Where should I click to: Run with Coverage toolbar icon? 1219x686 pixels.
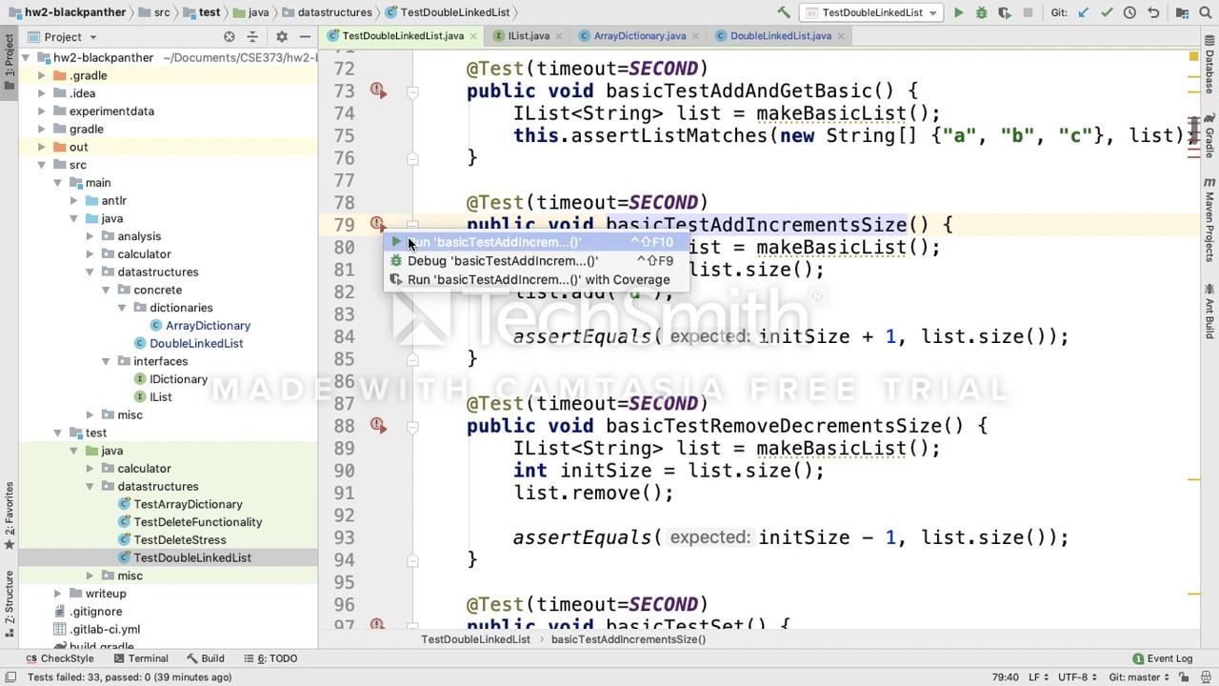[x=1004, y=12]
